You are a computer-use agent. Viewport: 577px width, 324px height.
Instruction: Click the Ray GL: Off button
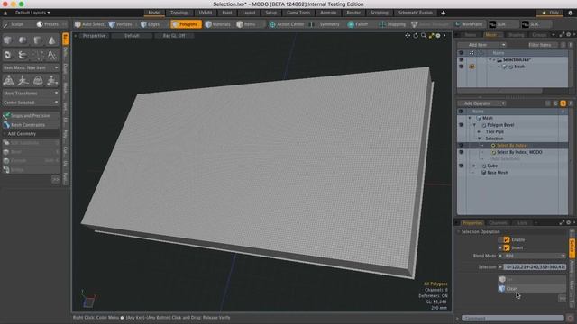174,36
